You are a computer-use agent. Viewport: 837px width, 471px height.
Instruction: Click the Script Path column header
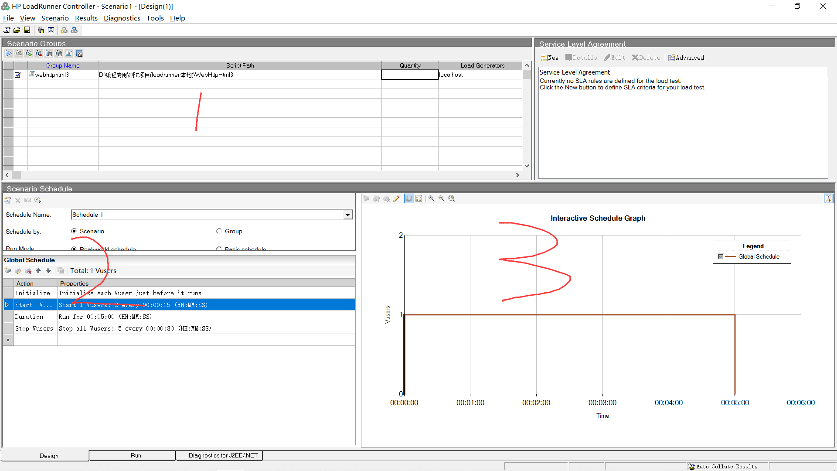[x=240, y=65]
